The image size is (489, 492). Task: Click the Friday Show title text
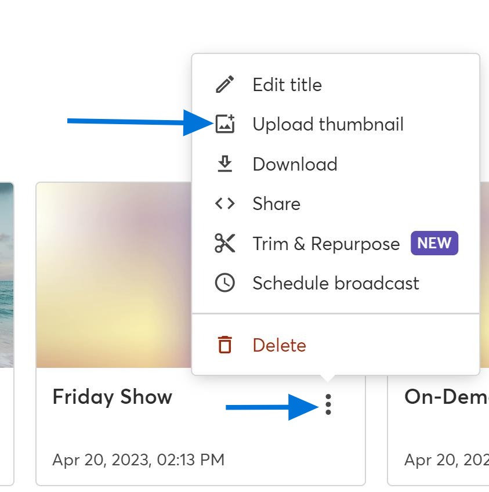[x=112, y=397]
